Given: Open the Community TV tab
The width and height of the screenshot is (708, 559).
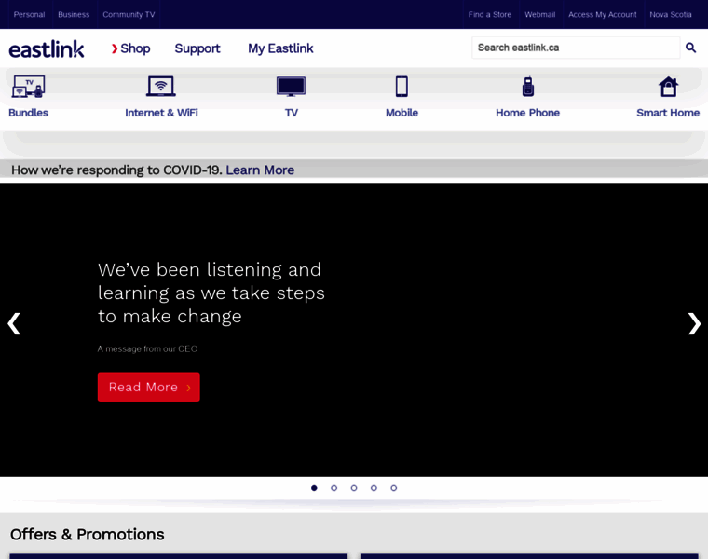Looking at the screenshot, I should [x=129, y=15].
